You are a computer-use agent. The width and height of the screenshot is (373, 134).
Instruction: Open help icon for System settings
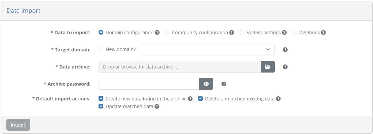pyautogui.click(x=284, y=33)
